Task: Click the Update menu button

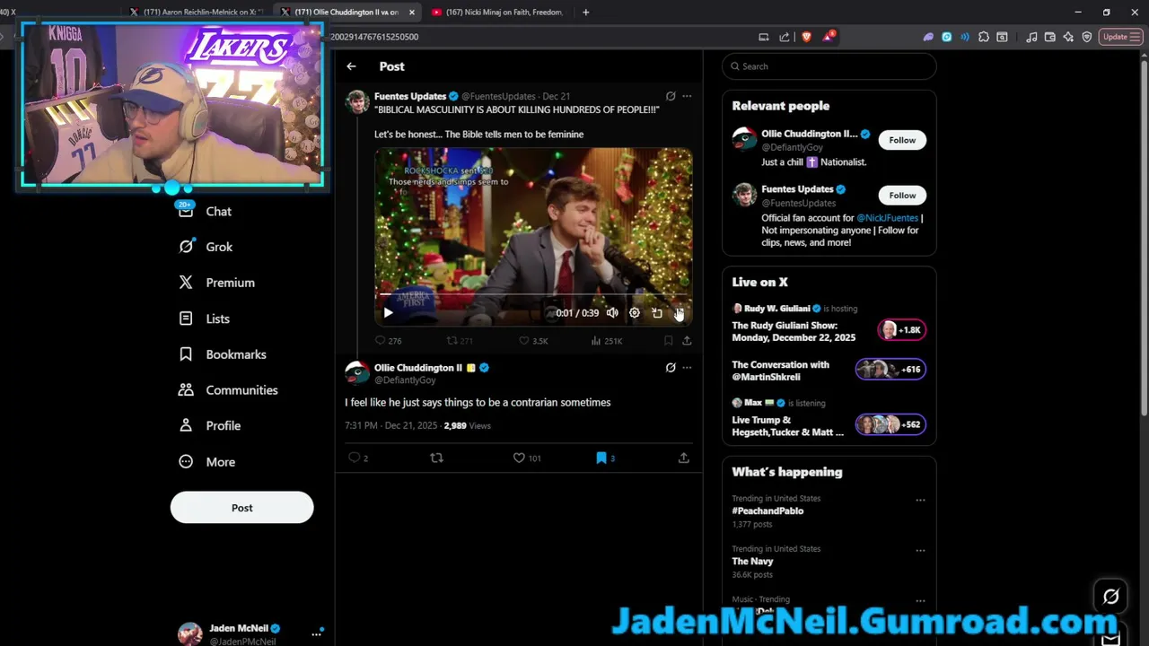Action: click(x=1120, y=37)
